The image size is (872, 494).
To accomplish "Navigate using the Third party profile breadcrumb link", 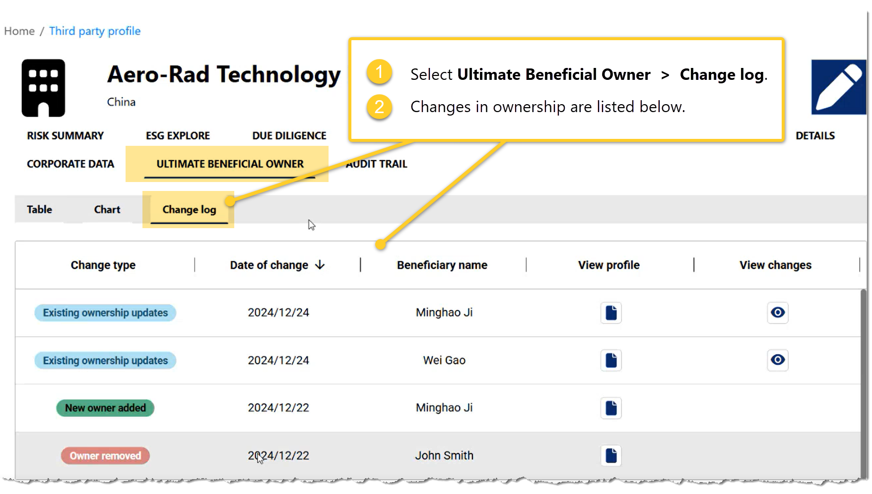I will [94, 31].
